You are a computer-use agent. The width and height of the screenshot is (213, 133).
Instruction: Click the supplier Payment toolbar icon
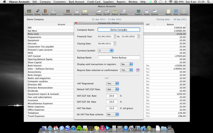tap(155, 12)
